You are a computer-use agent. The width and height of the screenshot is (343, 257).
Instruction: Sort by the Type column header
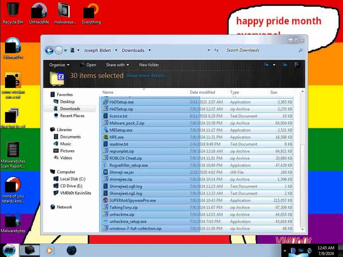click(x=248, y=92)
